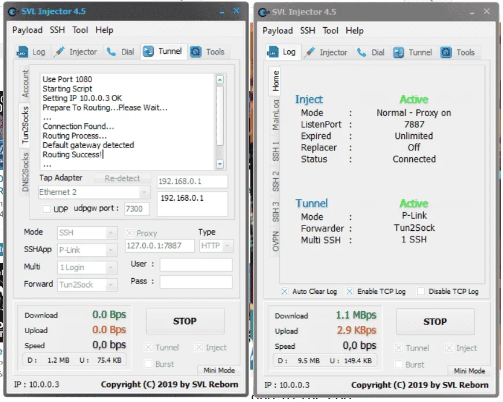Click Tunnel tab icon in right window
503x402 pixels.
398,52
